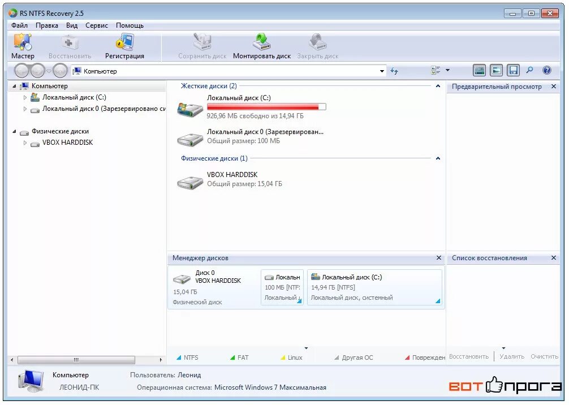Screen dimensions: 569x405
Task: Collapse the Жесткие диски group
Action: [x=438, y=86]
